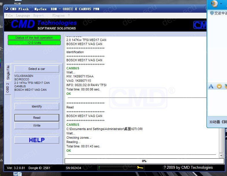
Task: Open the Language menu
Action: click(23, 15)
